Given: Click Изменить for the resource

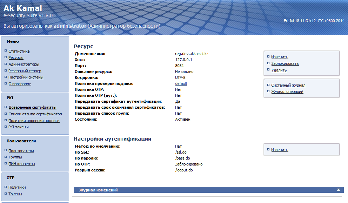Looking at the screenshot, I should (x=280, y=57).
